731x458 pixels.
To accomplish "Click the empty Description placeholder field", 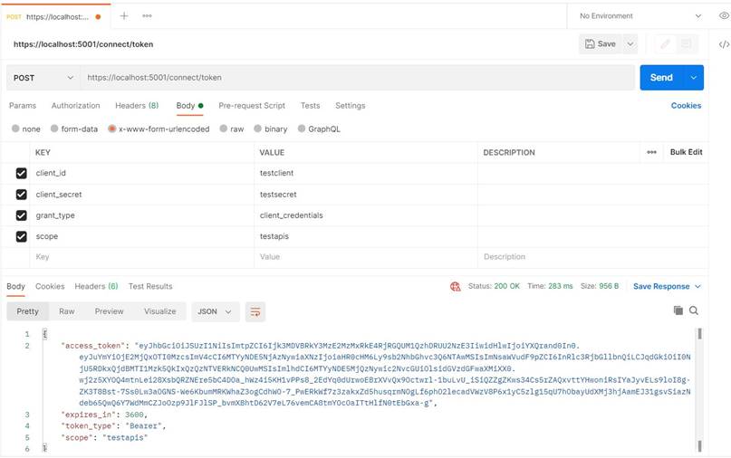I will (593, 257).
